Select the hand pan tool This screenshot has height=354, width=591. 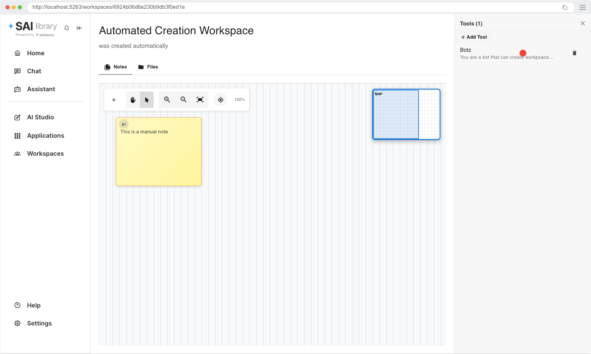[133, 100]
